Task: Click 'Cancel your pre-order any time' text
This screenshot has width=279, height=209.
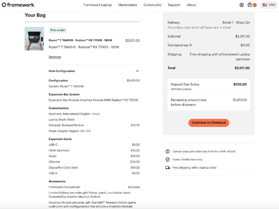Action: click(x=204, y=151)
